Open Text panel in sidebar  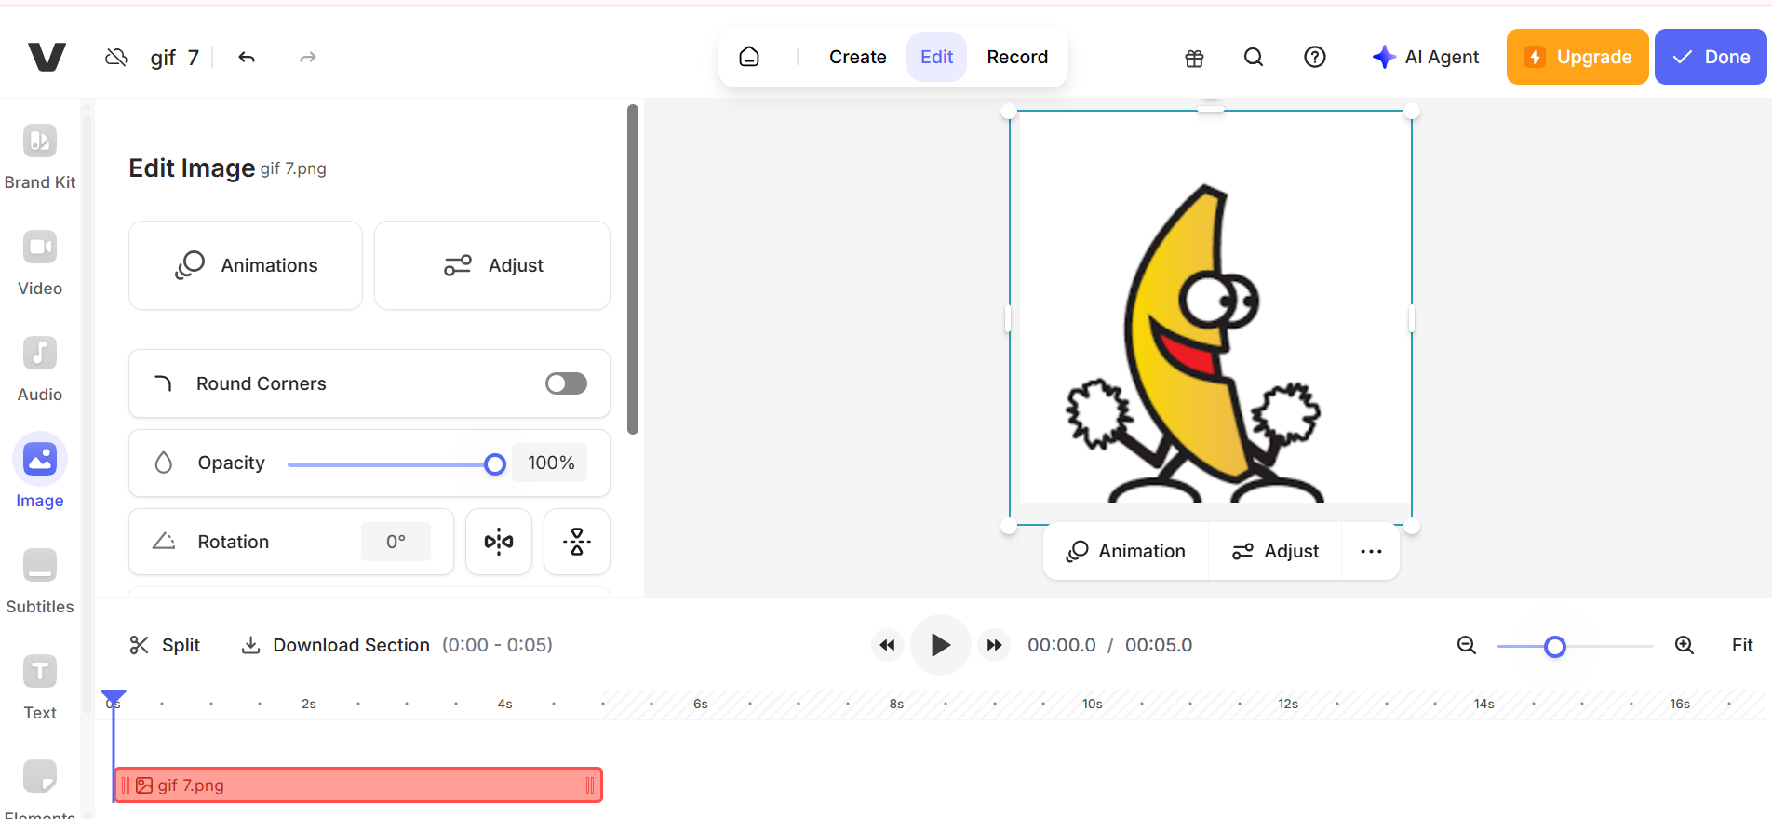point(40,688)
